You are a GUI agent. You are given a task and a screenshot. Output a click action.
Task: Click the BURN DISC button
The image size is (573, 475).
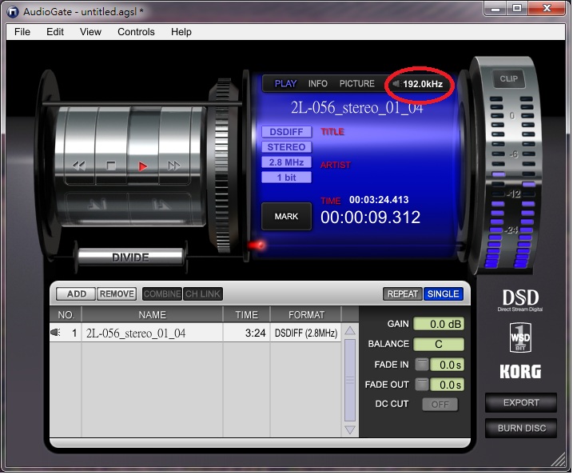coord(521,428)
